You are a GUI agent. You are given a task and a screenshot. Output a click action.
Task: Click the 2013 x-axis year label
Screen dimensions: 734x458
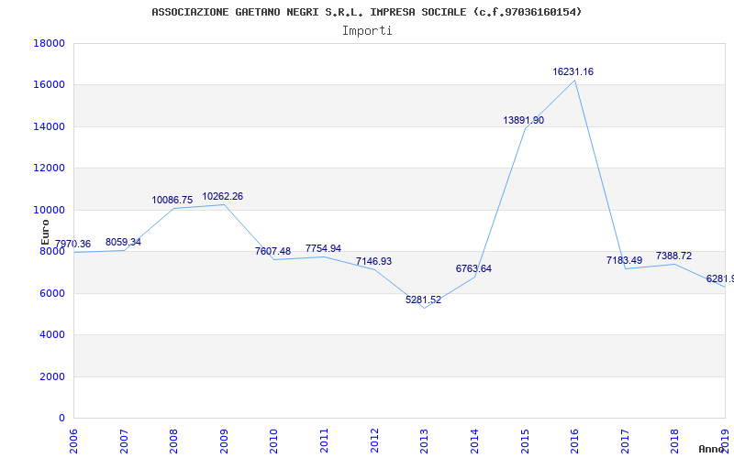tap(425, 441)
